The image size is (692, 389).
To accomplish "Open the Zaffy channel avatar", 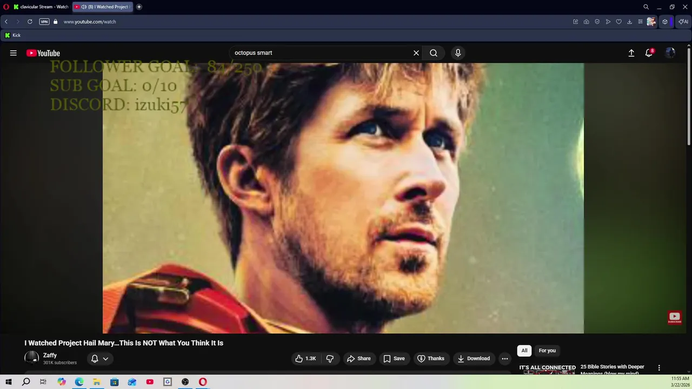I will [31, 358].
